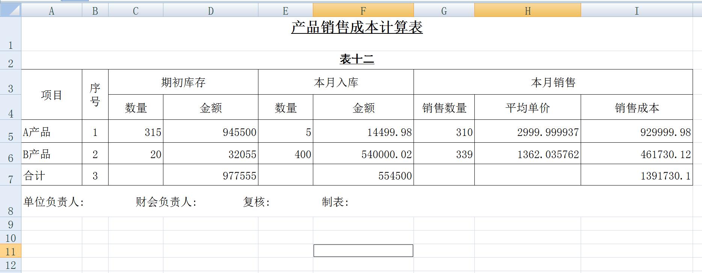Image resolution: width=702 pixels, height=273 pixels.
Task: Click the 项目 header cell
Action: 51,95
